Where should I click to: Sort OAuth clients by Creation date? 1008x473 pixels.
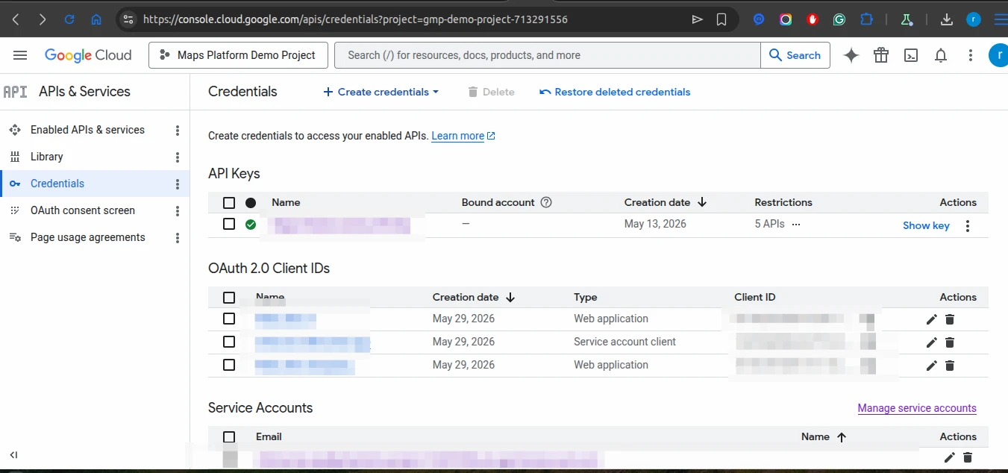tap(474, 297)
